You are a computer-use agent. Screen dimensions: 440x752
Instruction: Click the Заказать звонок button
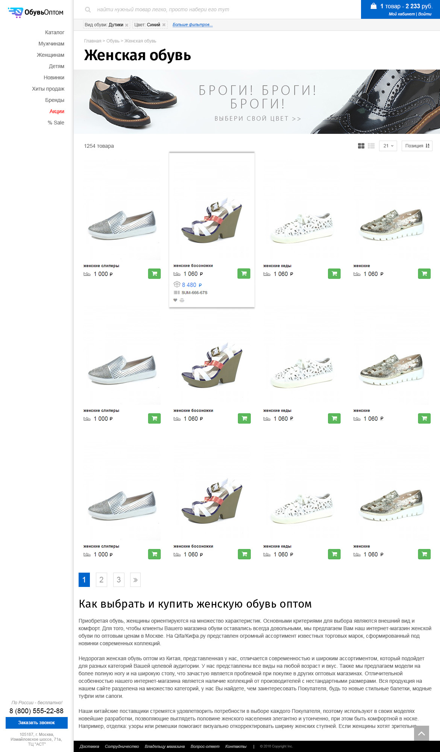click(36, 723)
